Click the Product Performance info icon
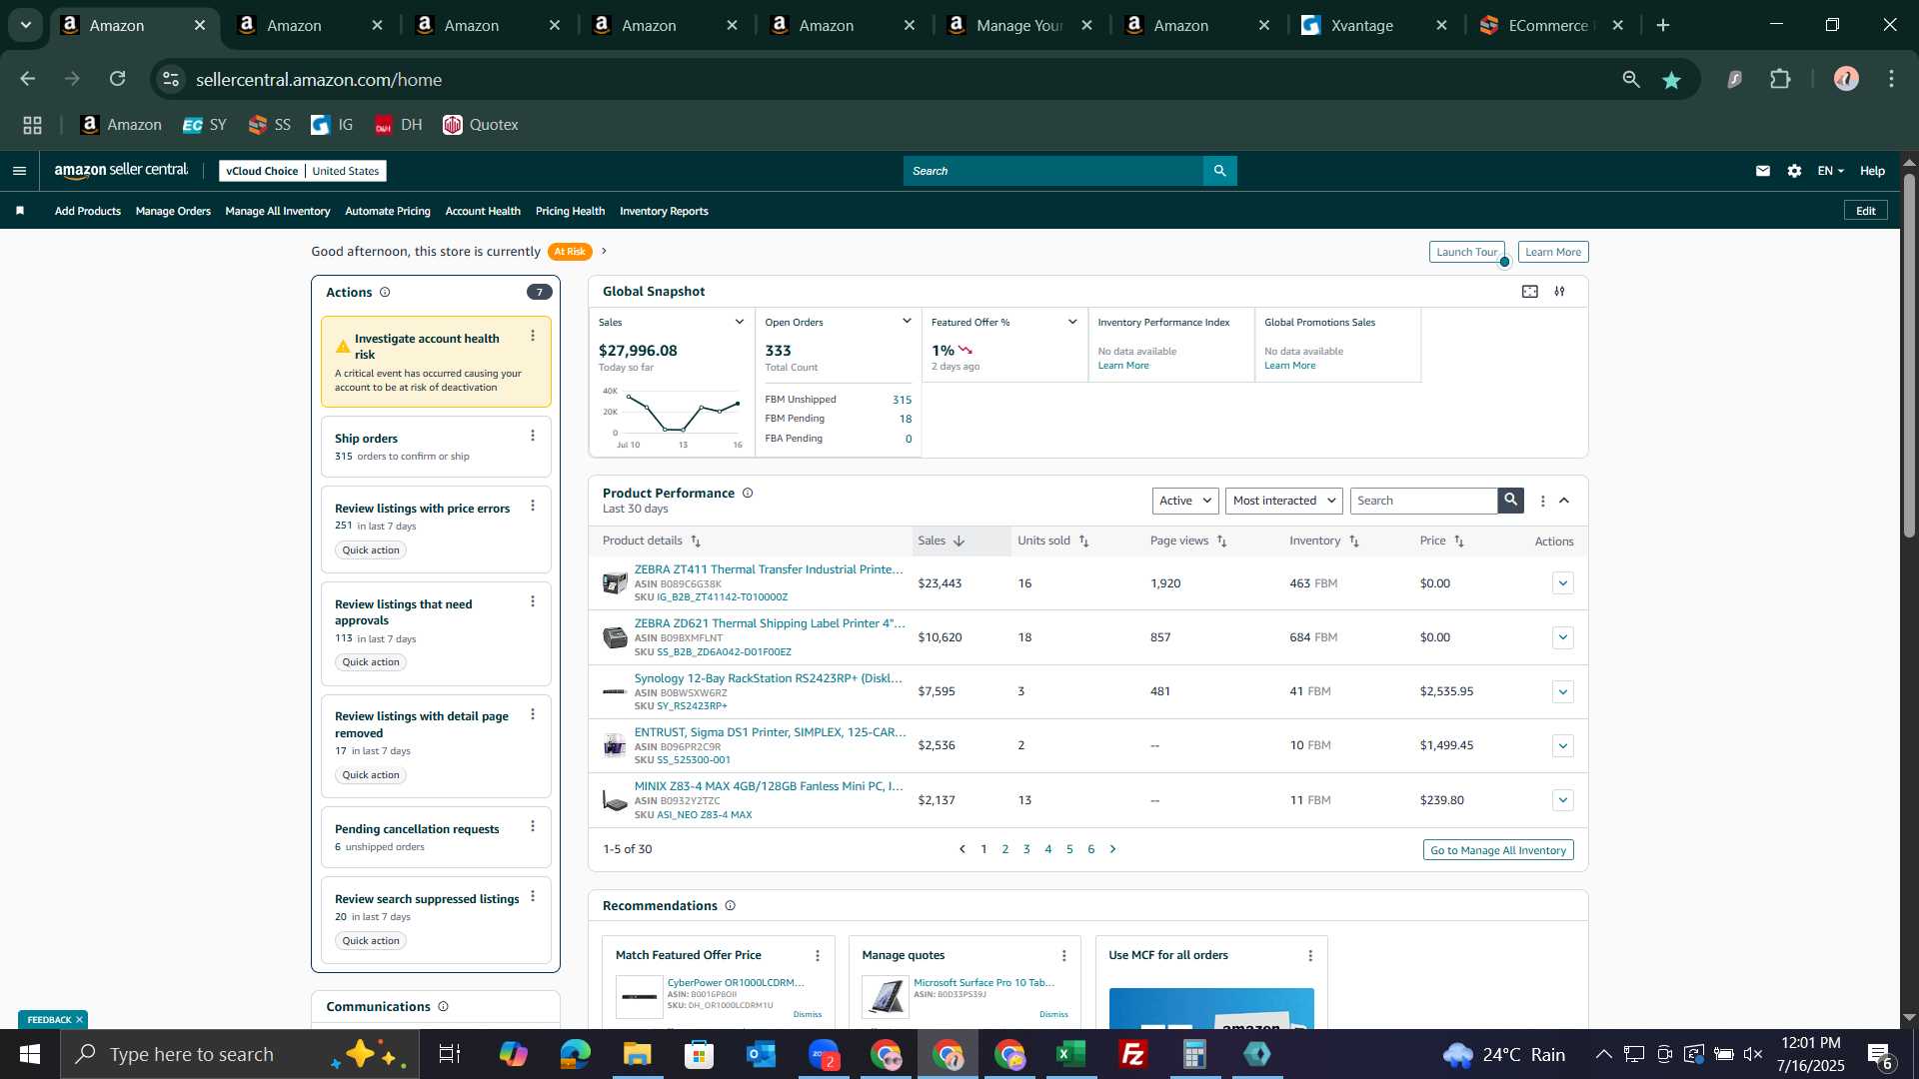Image resolution: width=1919 pixels, height=1079 pixels. pyautogui.click(x=748, y=494)
